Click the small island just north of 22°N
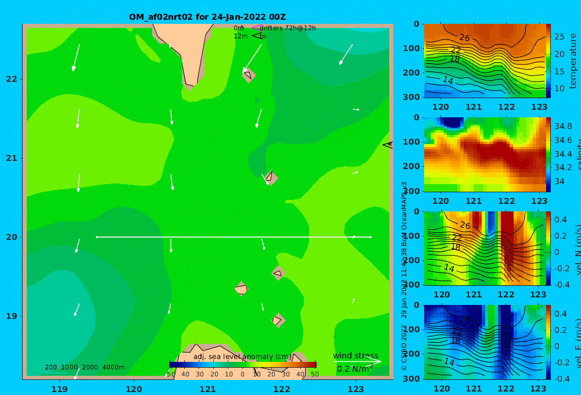Viewport: 581px width, 395px height. [x=248, y=75]
